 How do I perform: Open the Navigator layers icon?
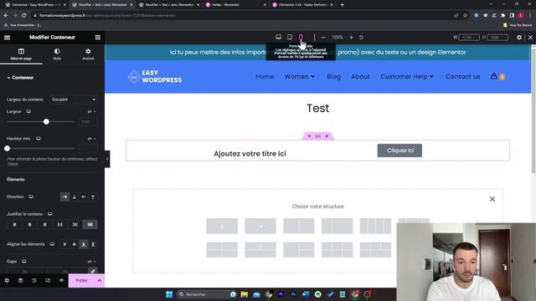(20, 281)
